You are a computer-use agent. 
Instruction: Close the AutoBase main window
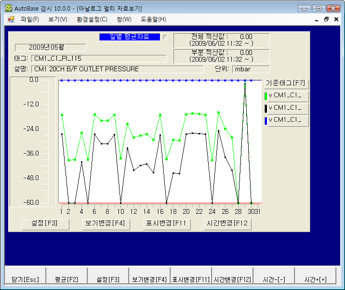tap(333, 8)
